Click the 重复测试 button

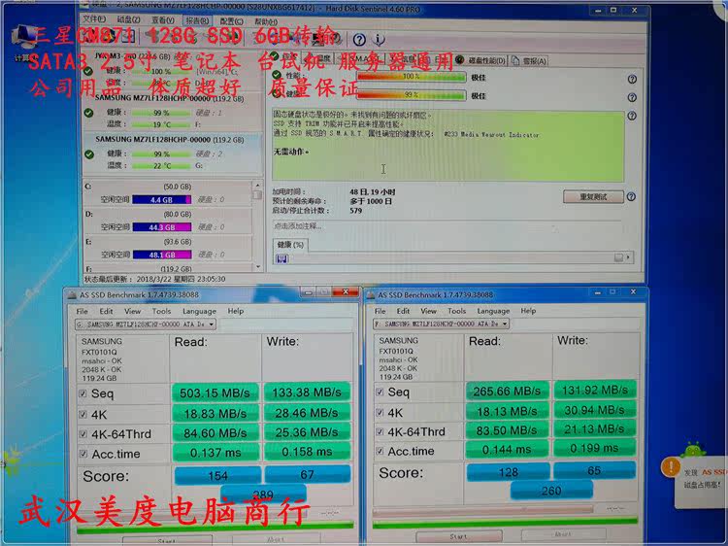point(593,196)
